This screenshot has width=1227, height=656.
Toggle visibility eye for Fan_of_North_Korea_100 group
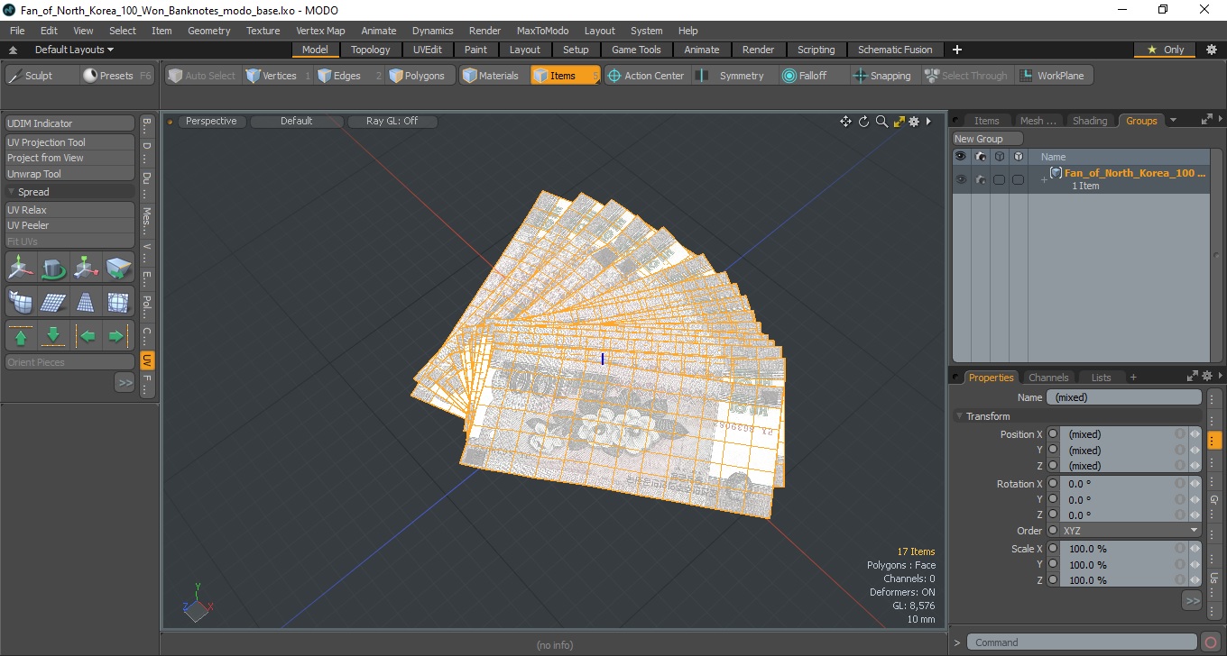961,179
